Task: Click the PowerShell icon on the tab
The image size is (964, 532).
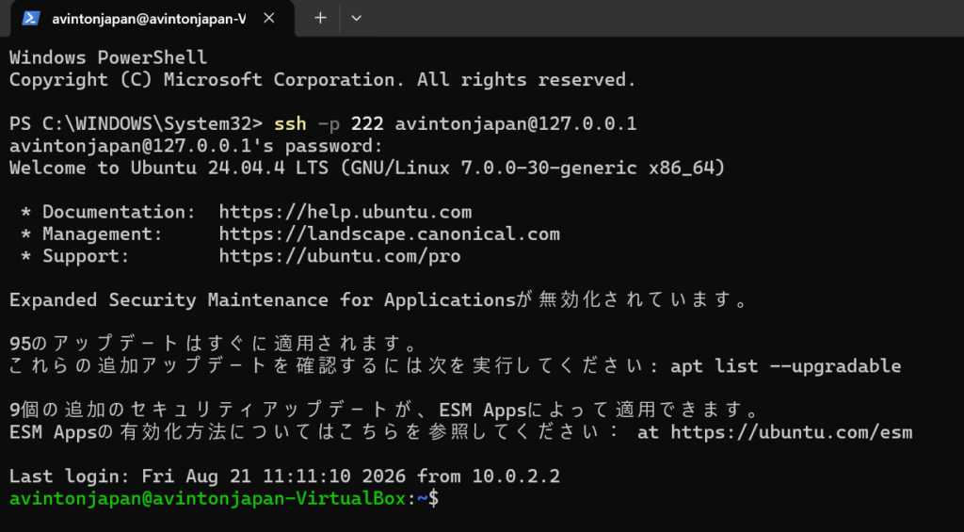Action: (x=31, y=19)
